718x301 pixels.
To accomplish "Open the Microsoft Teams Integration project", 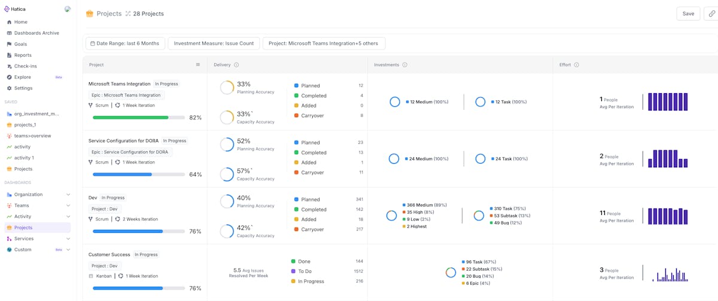I will click(119, 84).
